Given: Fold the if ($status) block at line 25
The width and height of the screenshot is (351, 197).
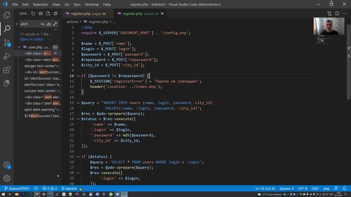Looking at the screenshot, I should coord(78,157).
